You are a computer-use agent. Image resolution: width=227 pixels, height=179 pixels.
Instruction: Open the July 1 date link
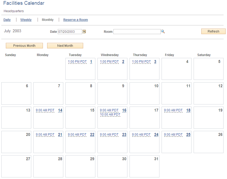pos(91,62)
